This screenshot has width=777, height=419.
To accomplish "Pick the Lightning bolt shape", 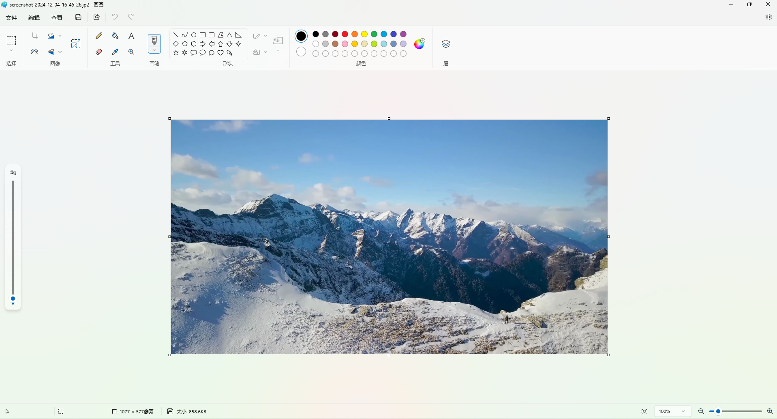I will 229,53.
